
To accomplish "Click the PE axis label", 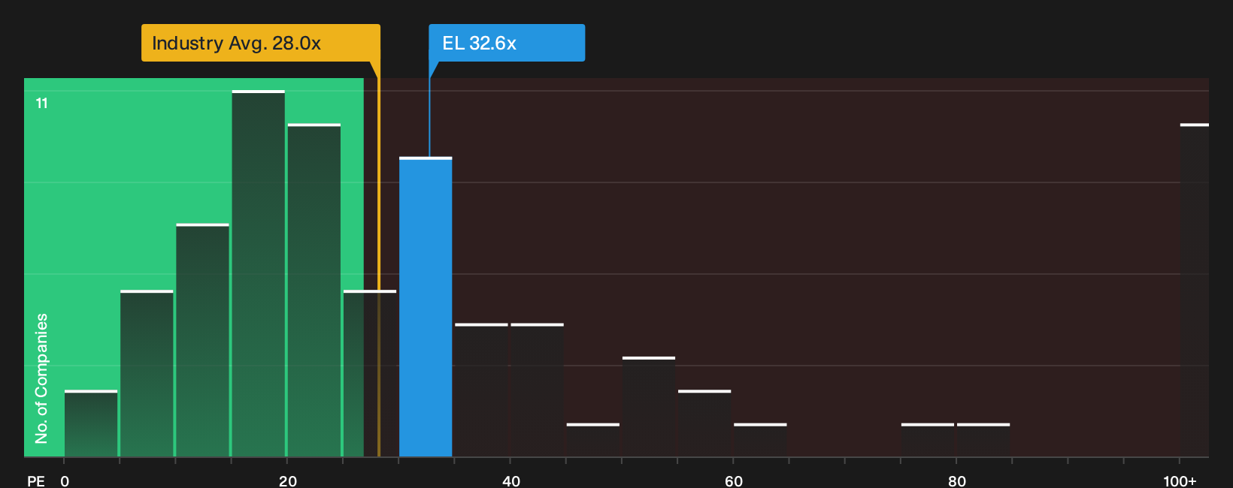I will tap(35, 481).
